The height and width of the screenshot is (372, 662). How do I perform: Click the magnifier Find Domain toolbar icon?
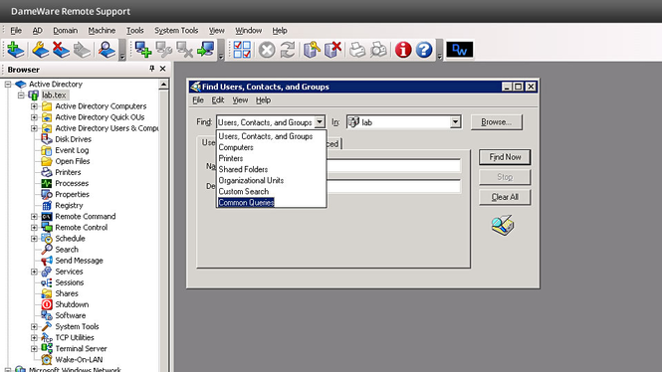point(107,50)
